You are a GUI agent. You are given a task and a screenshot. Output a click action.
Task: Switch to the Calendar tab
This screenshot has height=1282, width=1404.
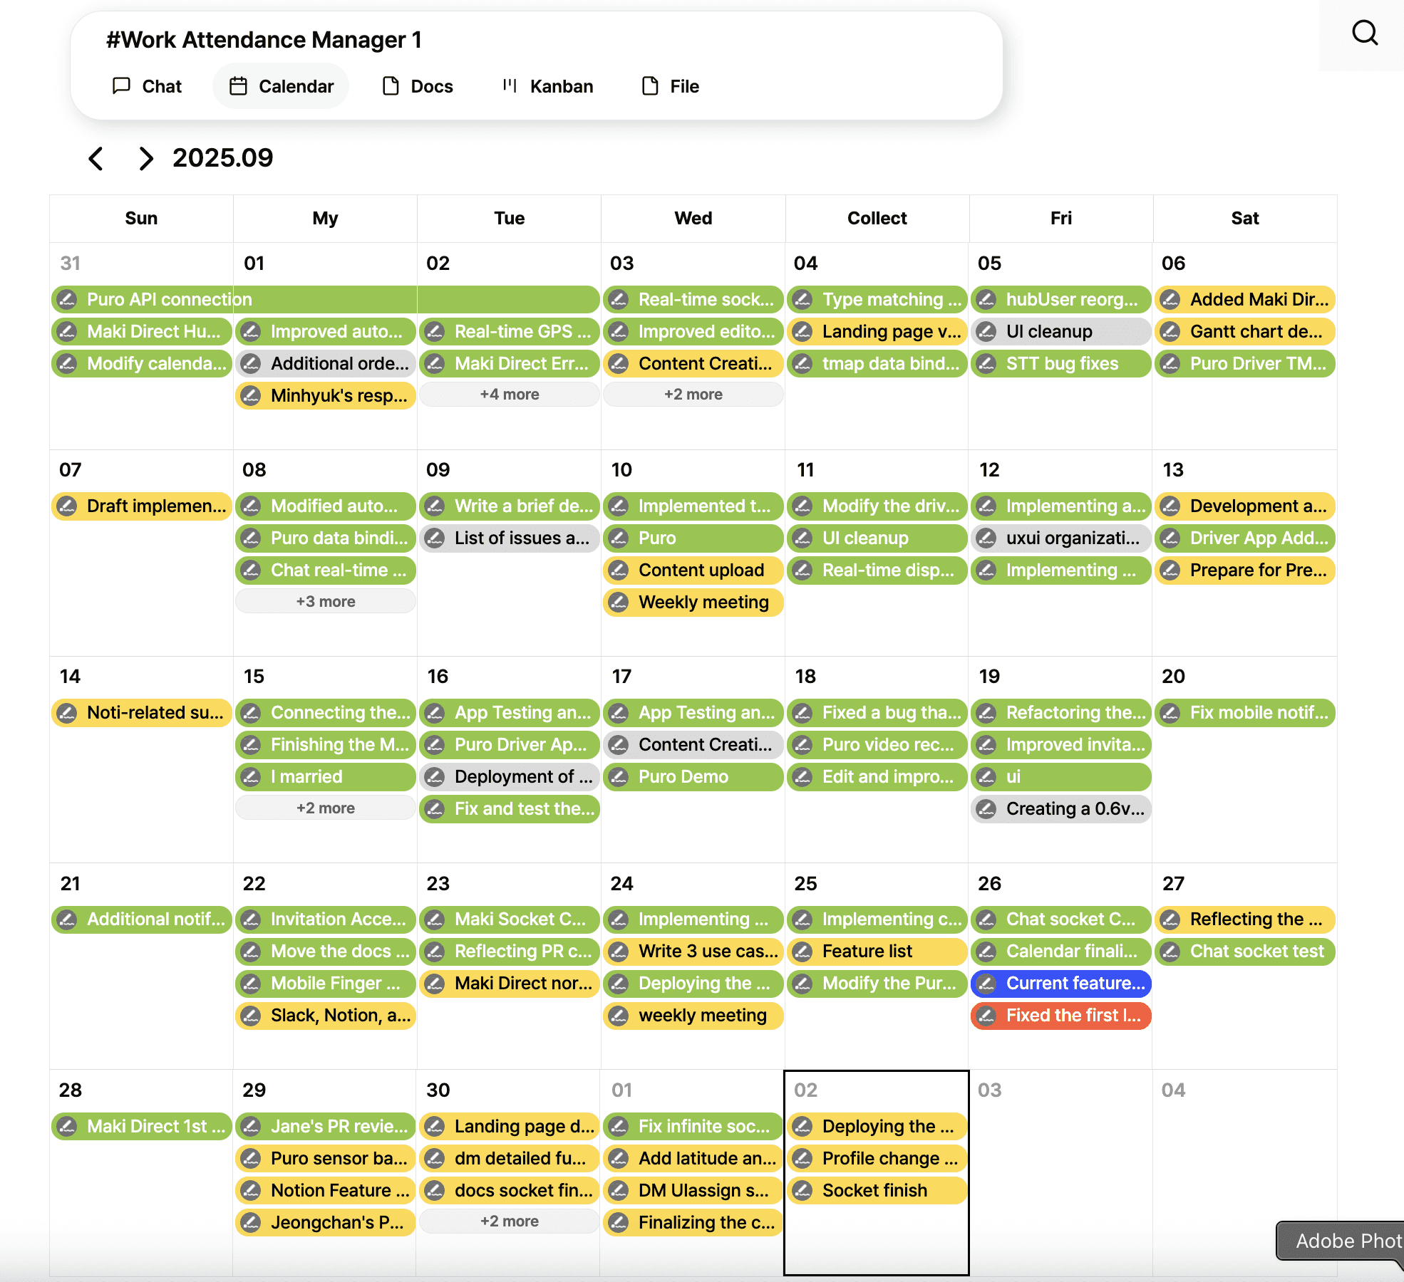pos(281,86)
